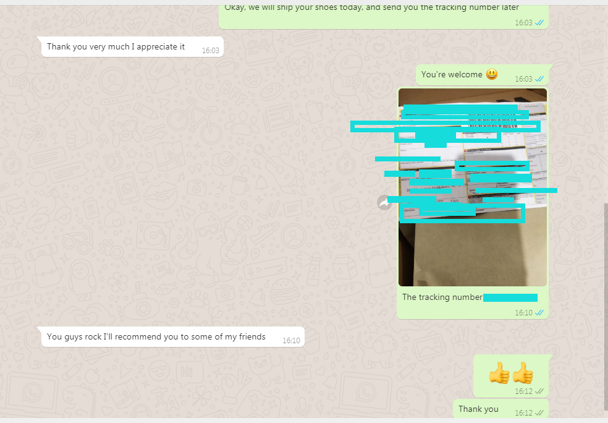Select the 'You guys rock' message bubble
The height and width of the screenshot is (423, 608).
(156, 337)
